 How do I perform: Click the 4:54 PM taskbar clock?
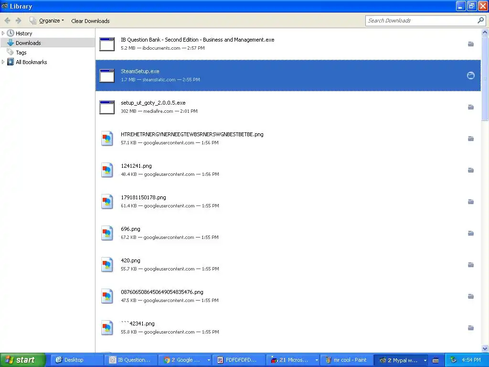(x=471, y=360)
